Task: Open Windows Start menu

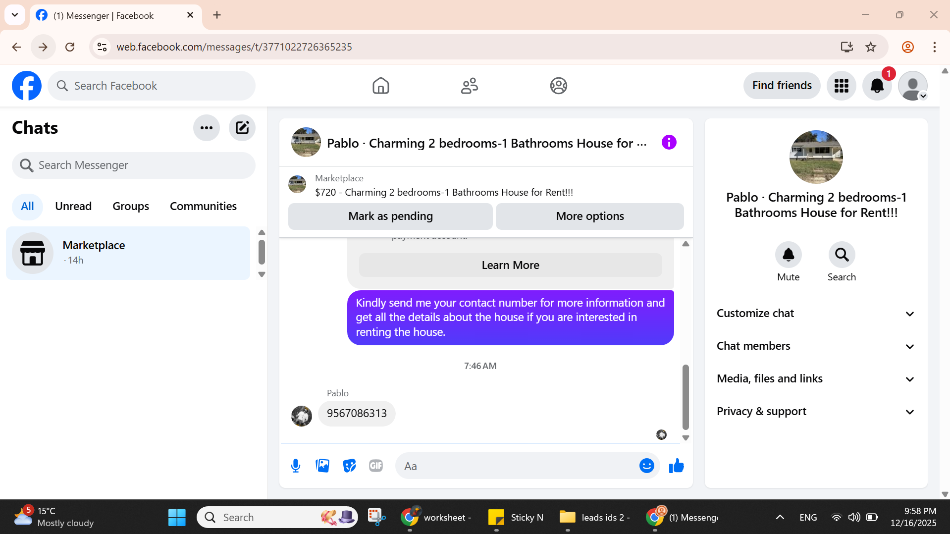Action: tap(177, 517)
